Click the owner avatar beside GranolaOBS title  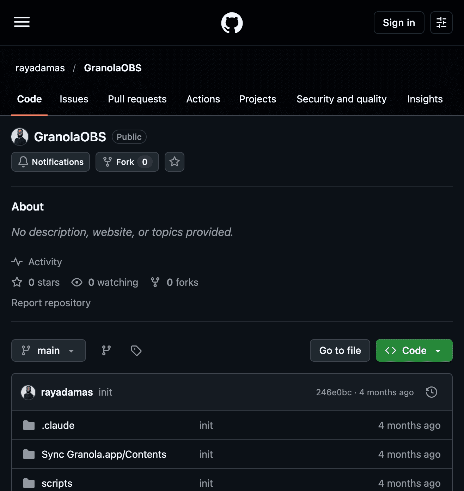click(x=20, y=137)
